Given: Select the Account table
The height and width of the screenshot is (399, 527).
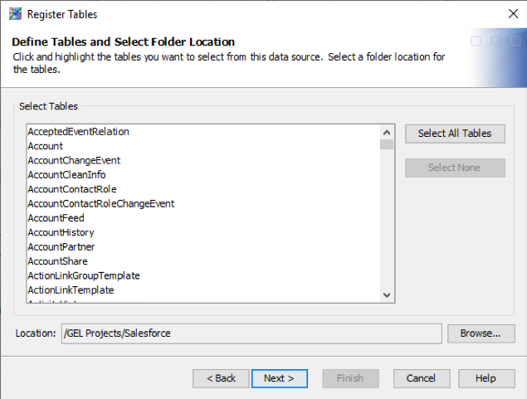Looking at the screenshot, I should click(46, 146).
